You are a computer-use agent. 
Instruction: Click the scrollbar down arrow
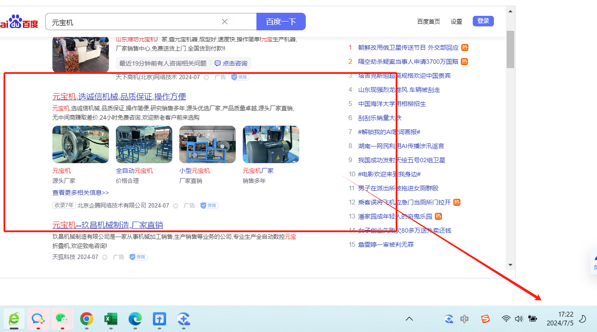point(510,265)
